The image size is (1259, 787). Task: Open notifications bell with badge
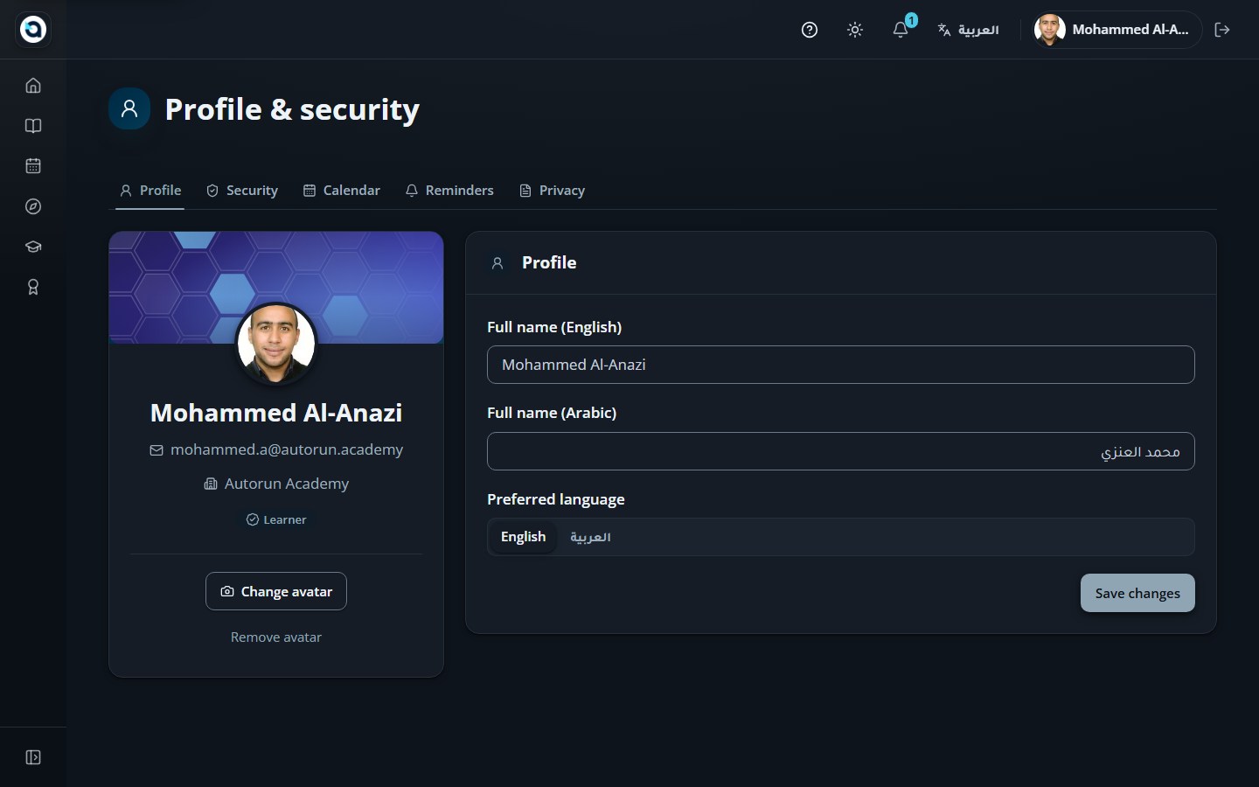coord(901,30)
